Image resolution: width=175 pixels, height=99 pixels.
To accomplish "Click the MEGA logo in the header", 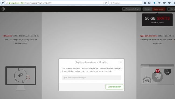I will [x=3, y=9].
